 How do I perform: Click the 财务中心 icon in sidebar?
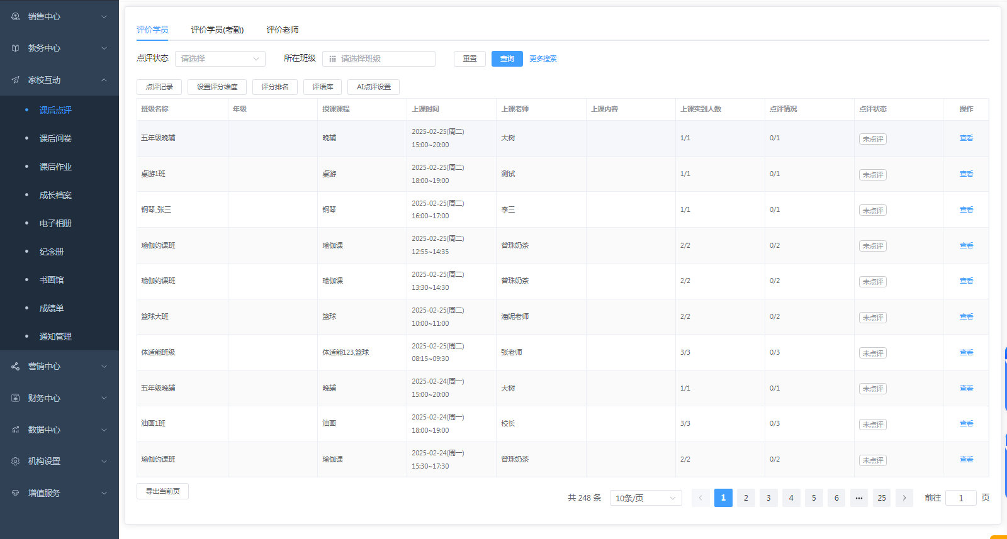click(x=15, y=398)
